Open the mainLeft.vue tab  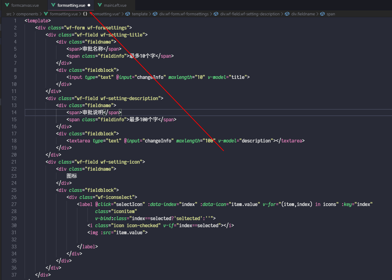click(115, 5)
